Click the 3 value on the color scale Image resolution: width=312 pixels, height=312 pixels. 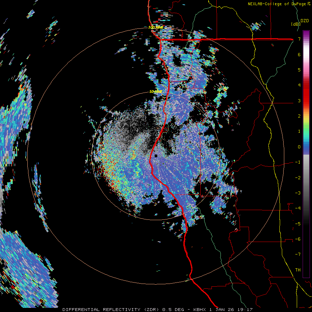[x=299, y=101]
